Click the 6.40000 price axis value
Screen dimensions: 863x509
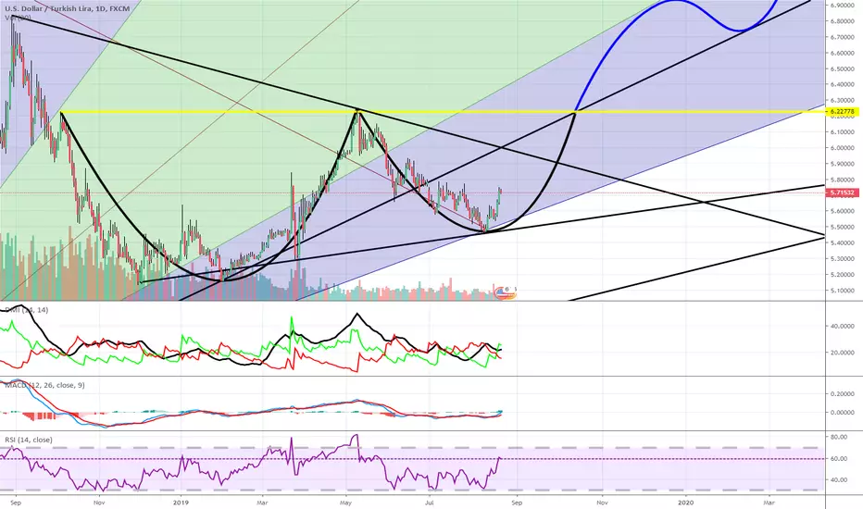[843, 84]
